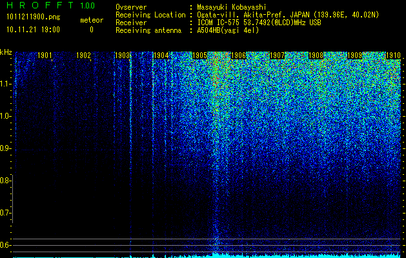Click the 1903 time marker
The width and height of the screenshot is (406, 258).
[122, 55]
